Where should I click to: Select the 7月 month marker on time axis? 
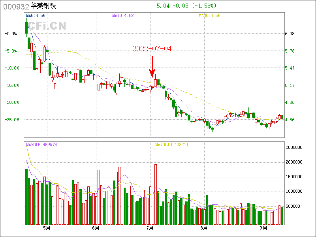(150, 228)
